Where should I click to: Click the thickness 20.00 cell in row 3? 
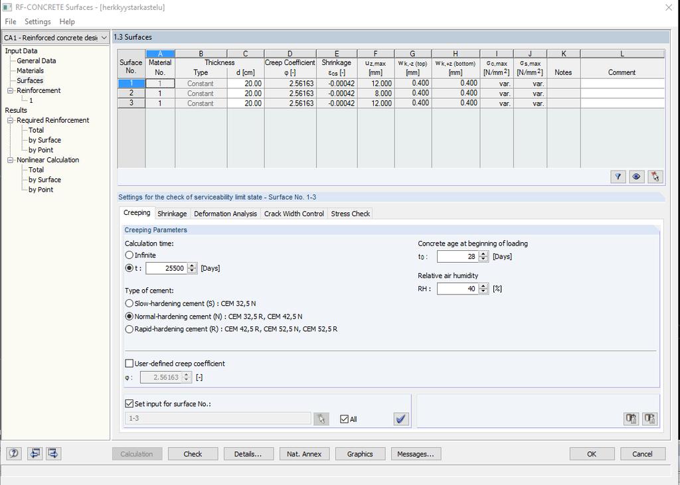tap(246, 103)
